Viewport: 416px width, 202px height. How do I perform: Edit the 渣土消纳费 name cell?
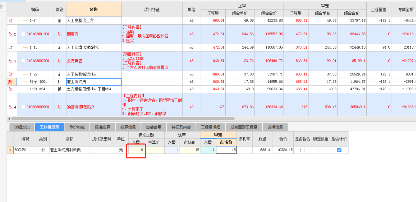pyautogui.click(x=94, y=82)
